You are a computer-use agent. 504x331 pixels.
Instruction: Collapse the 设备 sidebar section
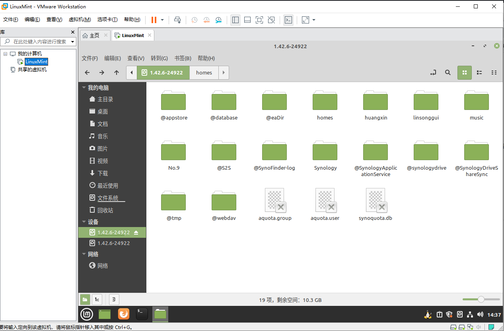click(84, 222)
